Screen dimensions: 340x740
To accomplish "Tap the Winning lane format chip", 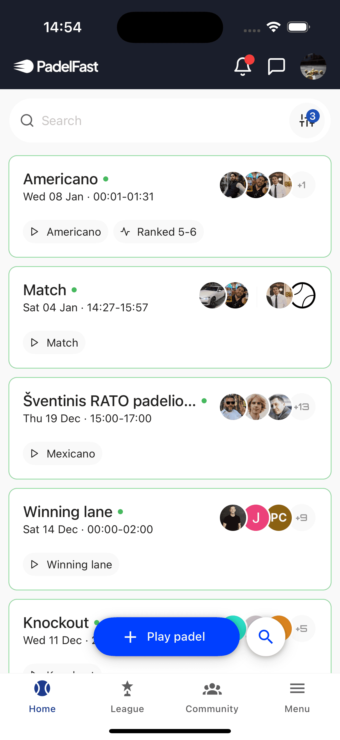I will pyautogui.click(x=71, y=564).
